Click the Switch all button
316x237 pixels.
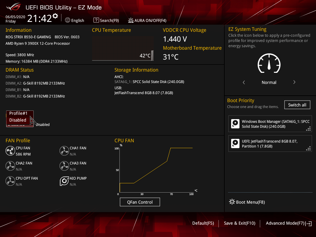(x=297, y=105)
